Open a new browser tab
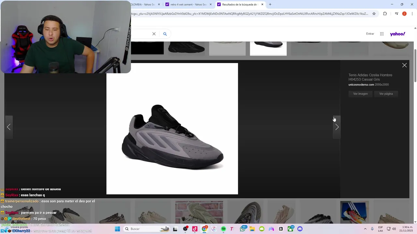417x234 pixels. [x=270, y=5]
